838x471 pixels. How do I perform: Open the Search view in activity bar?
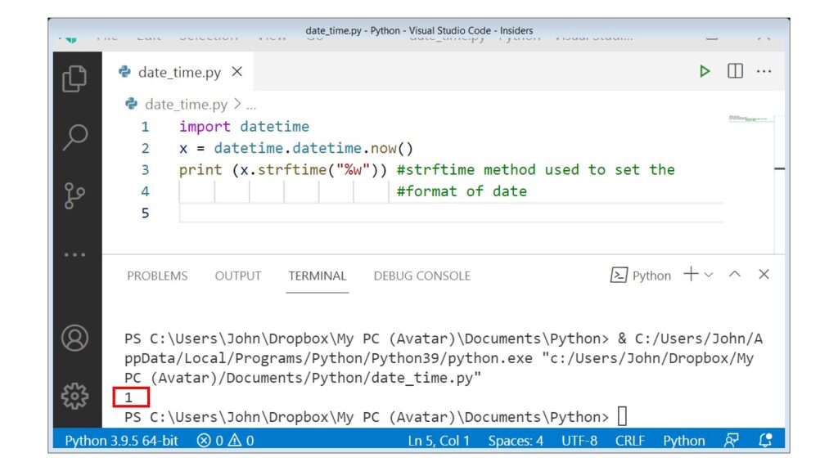coord(74,137)
